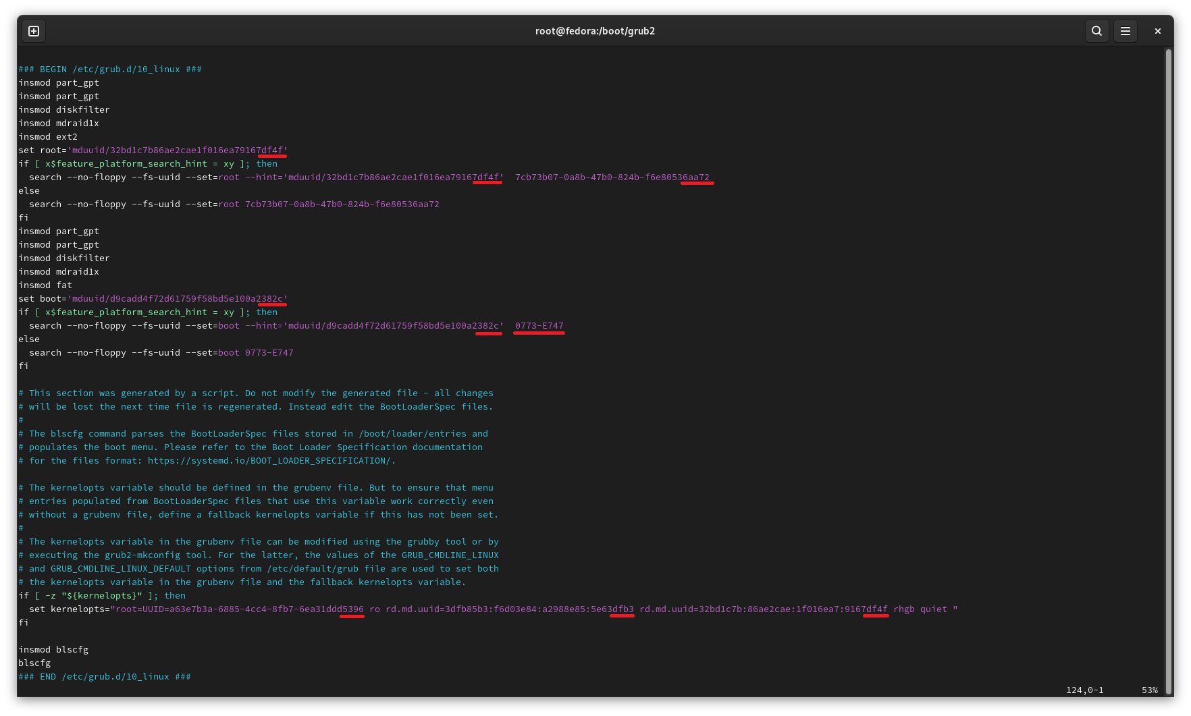
Task: Click comment line mentioning GRUB_CMDLINE_LINUX_DEFAULT
Action: coord(259,568)
